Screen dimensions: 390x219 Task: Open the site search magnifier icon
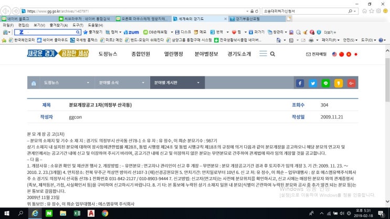[x=272, y=54]
